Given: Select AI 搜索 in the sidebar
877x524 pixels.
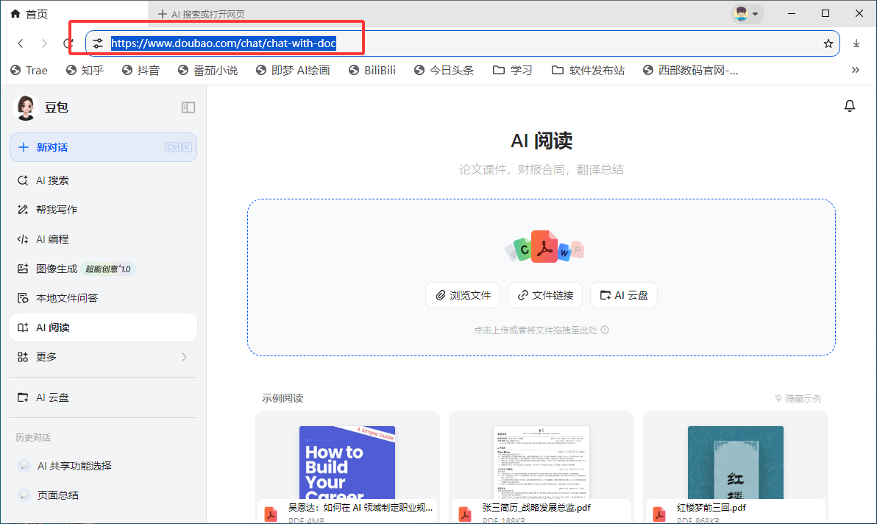Looking at the screenshot, I should (x=104, y=180).
